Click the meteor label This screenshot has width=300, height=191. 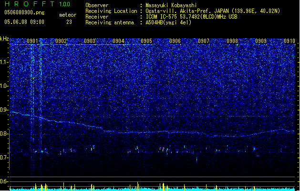(68, 15)
